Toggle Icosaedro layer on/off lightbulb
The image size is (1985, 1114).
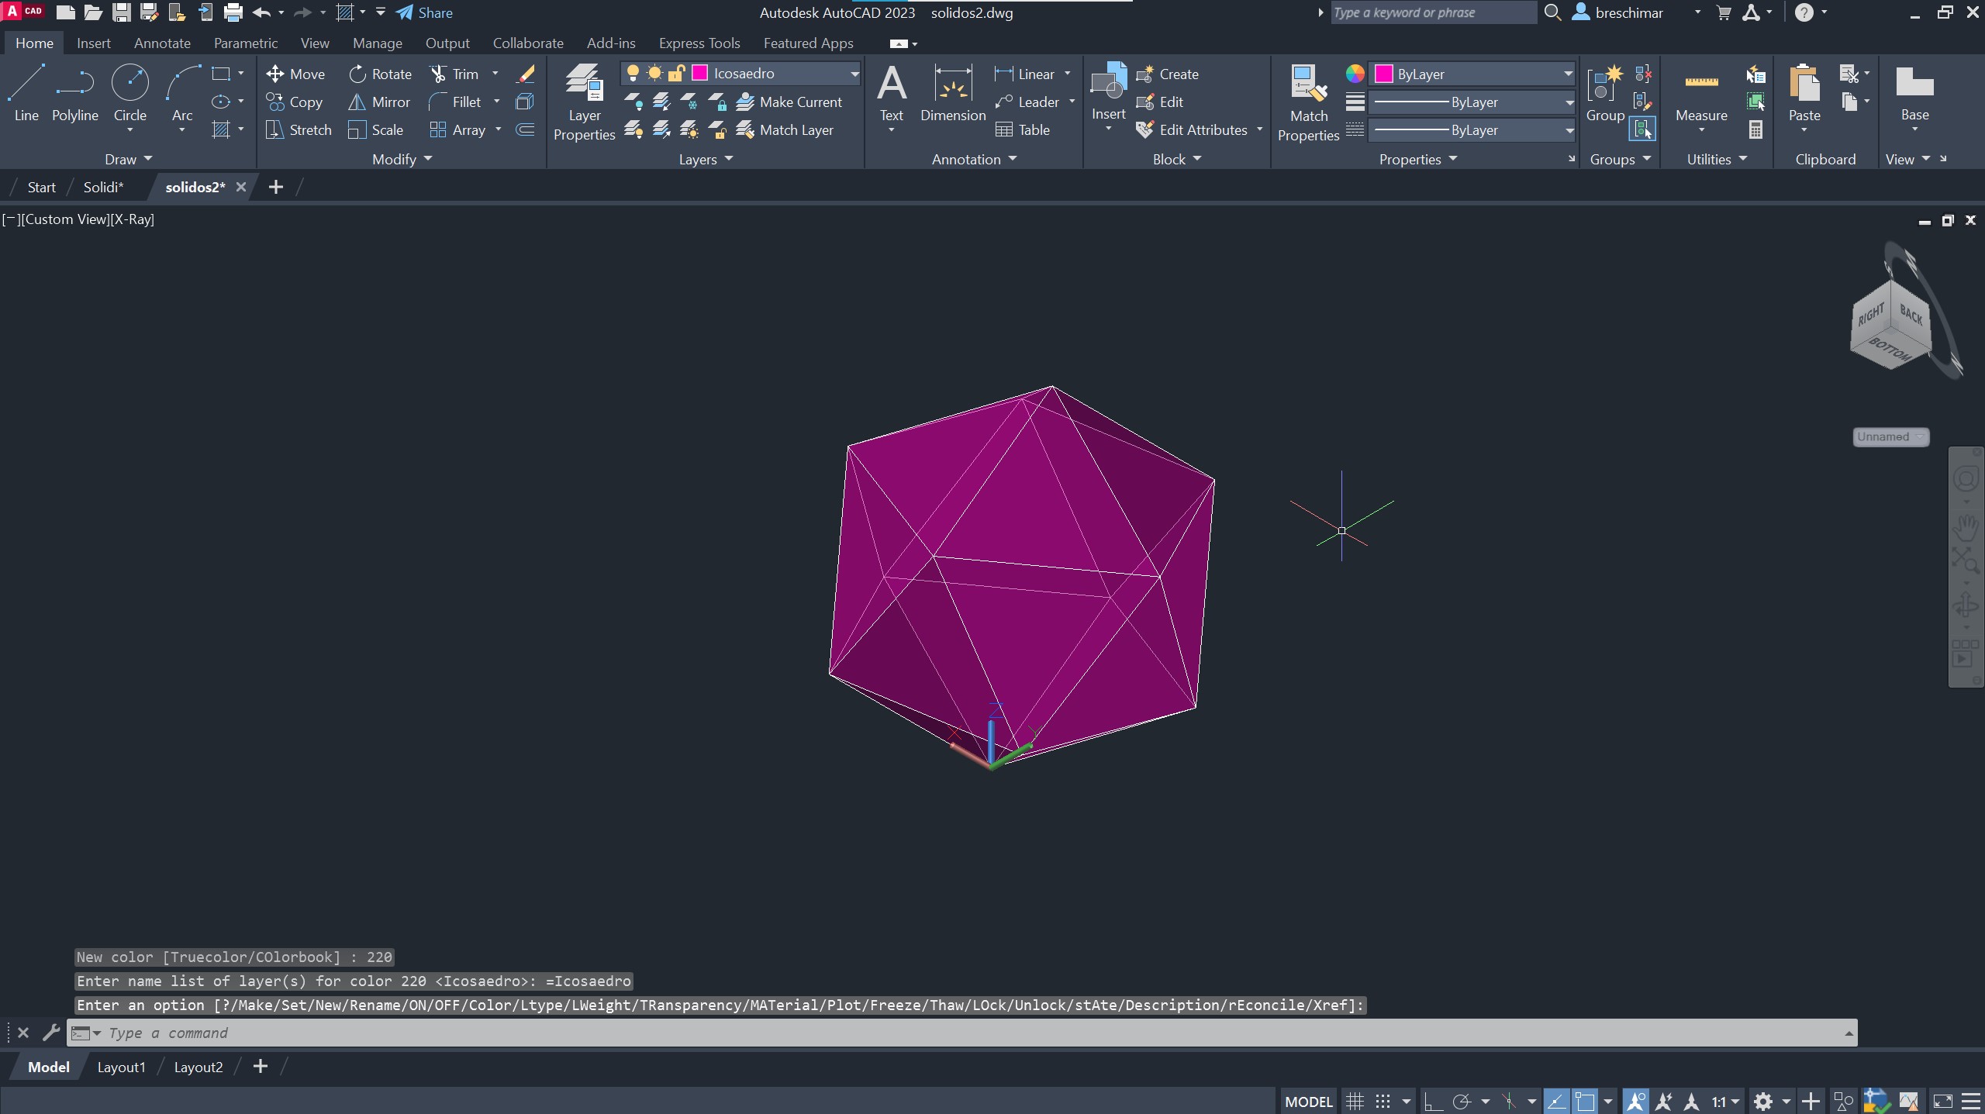coord(633,73)
